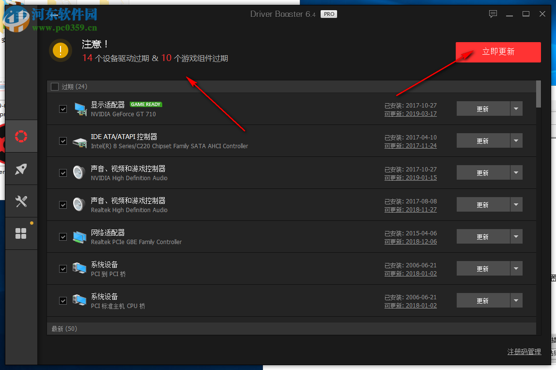The width and height of the screenshot is (556, 370).
Task: Click the NVIDIA GeForce GT 710 display adapter icon
Action: pyautogui.click(x=80, y=109)
